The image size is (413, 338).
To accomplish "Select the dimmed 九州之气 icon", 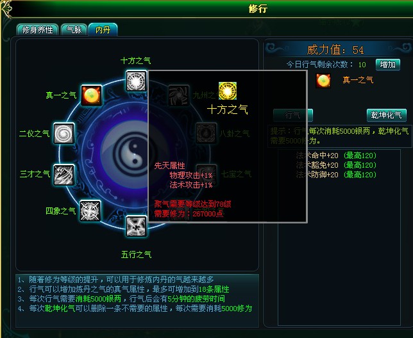I will pos(178,95).
